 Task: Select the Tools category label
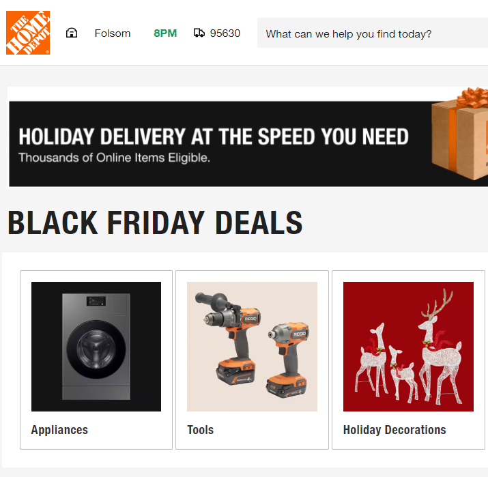point(200,430)
